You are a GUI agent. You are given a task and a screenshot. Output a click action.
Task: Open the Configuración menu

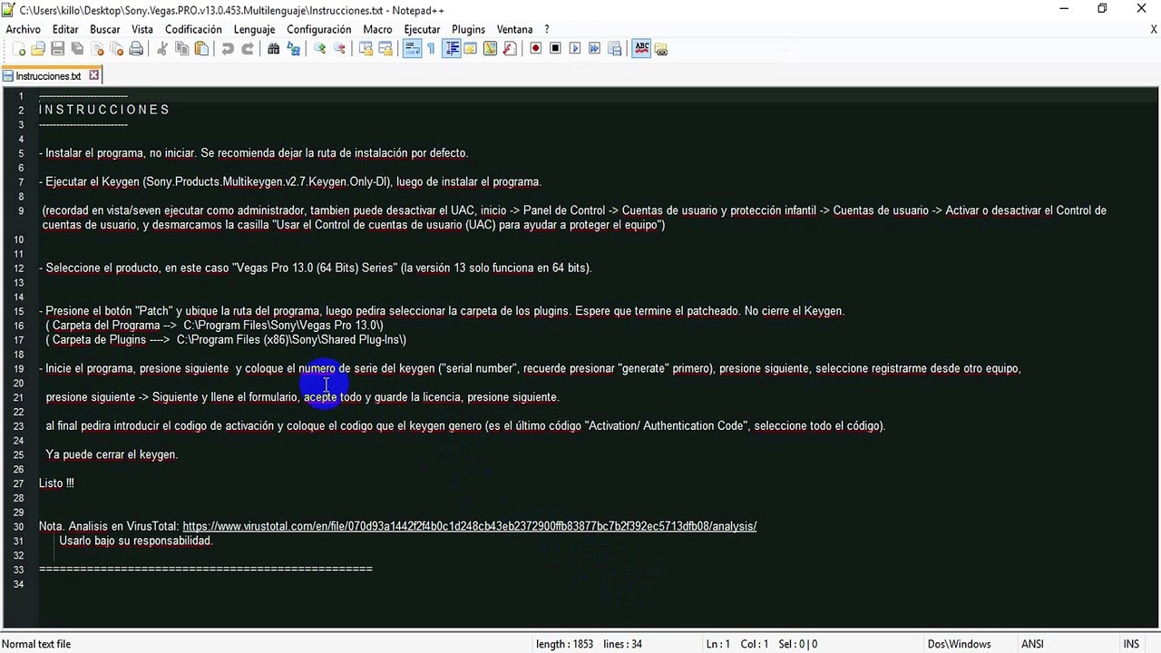[x=319, y=29]
